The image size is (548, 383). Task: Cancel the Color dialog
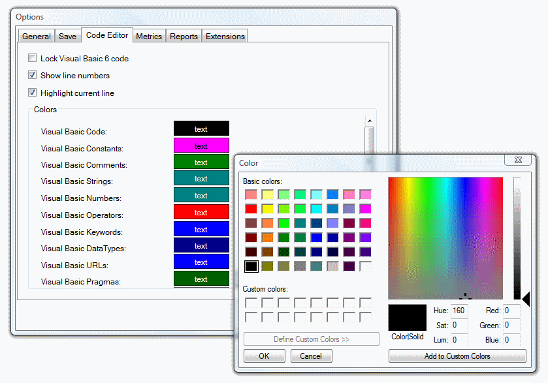point(311,356)
